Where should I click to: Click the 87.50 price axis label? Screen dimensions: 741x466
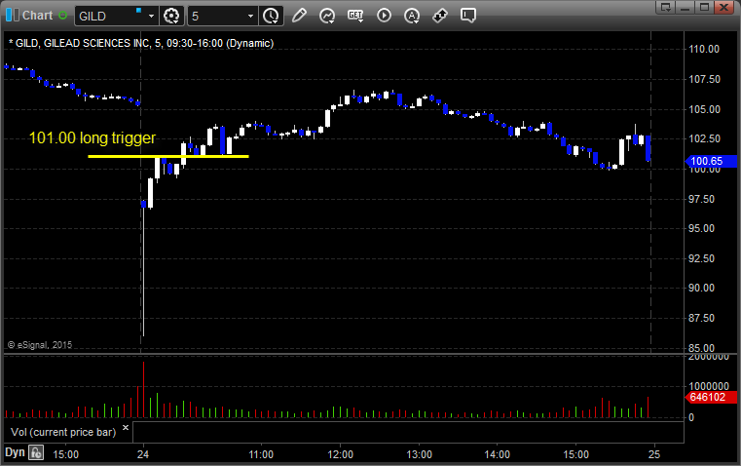(x=701, y=318)
